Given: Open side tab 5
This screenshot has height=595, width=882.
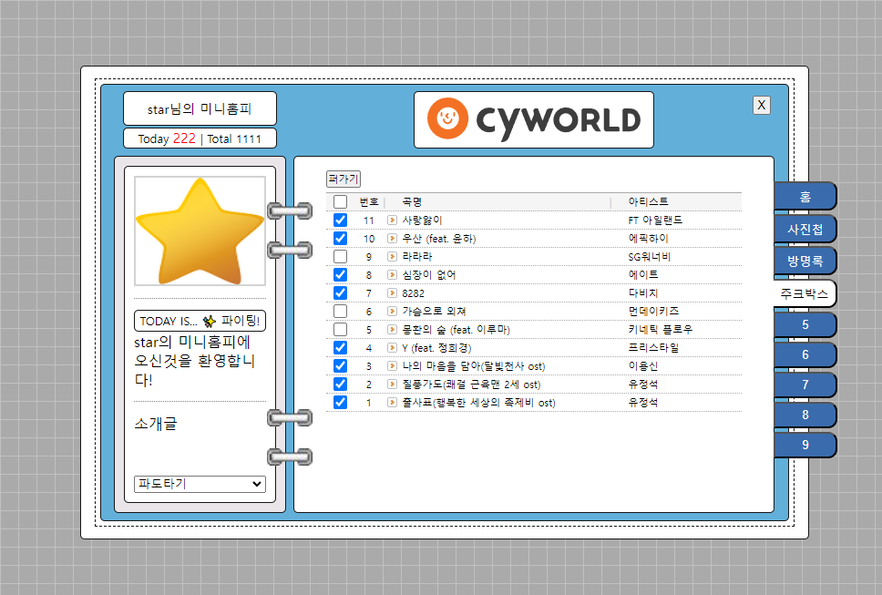Looking at the screenshot, I should tap(805, 325).
